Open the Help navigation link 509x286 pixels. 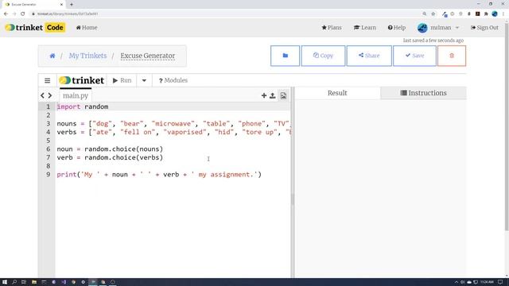(397, 28)
